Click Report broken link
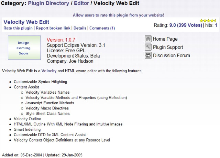This screenshot has height=158, width=220. click(x=53, y=28)
